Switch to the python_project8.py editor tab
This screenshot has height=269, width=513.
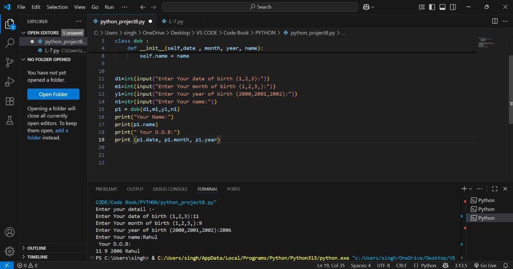[x=122, y=21]
